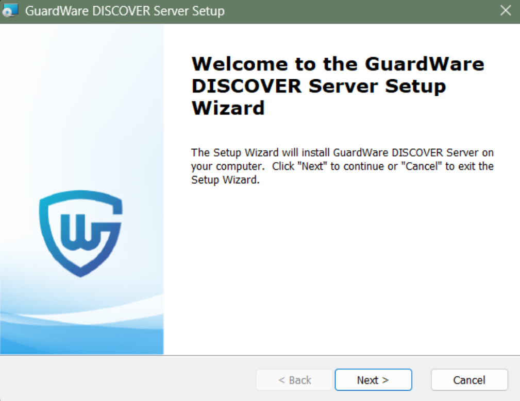Close the Setup window with the X
Screen dimensions: 520x401
506,11
